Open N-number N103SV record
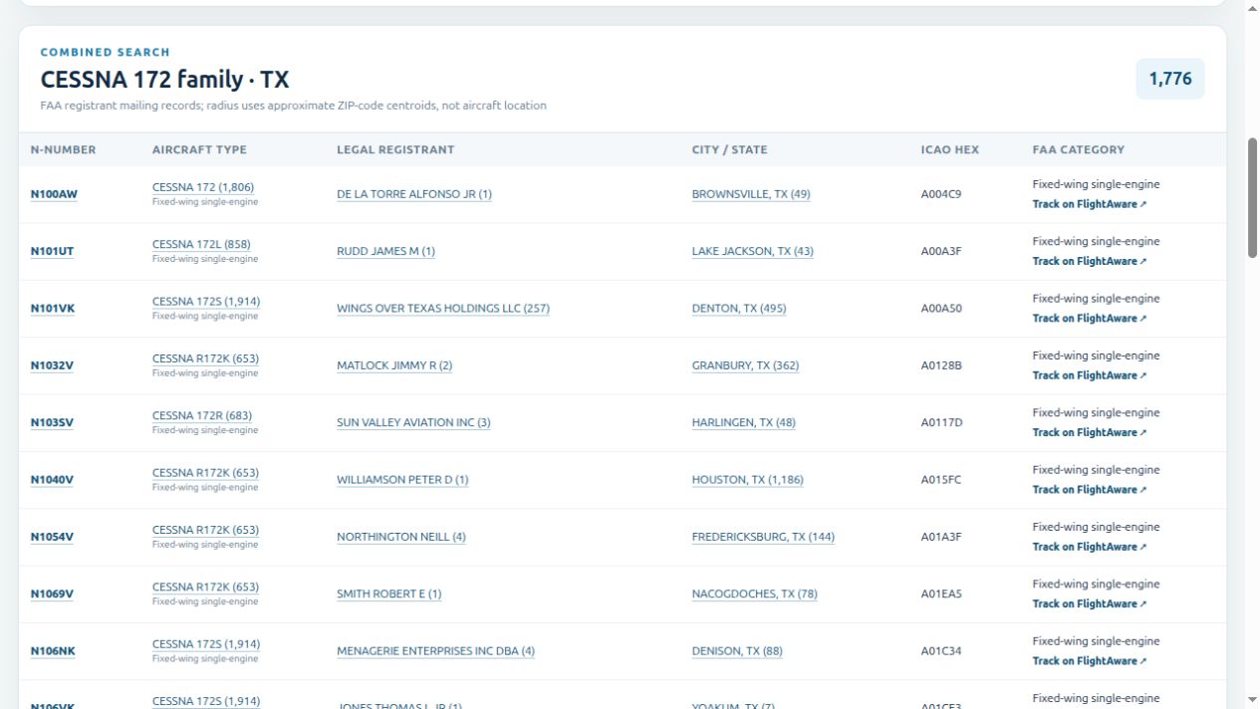This screenshot has width=1260, height=709. click(52, 422)
